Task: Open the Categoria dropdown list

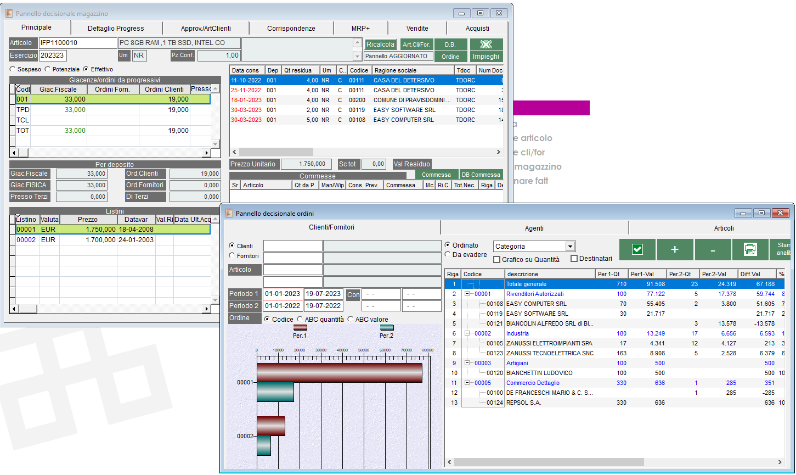Action: (x=570, y=247)
